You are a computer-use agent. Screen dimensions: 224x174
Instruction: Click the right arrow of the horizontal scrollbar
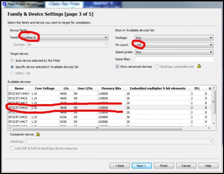tap(209, 128)
